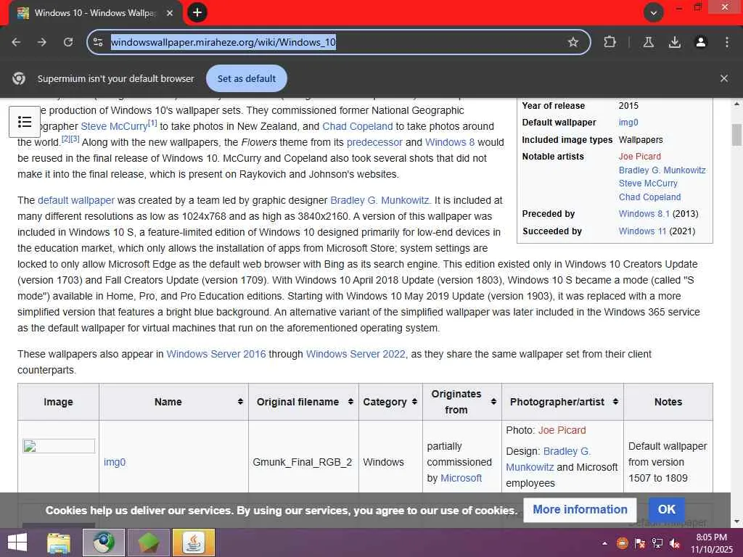
Task: Open the Windows Start button
Action: [x=17, y=542]
